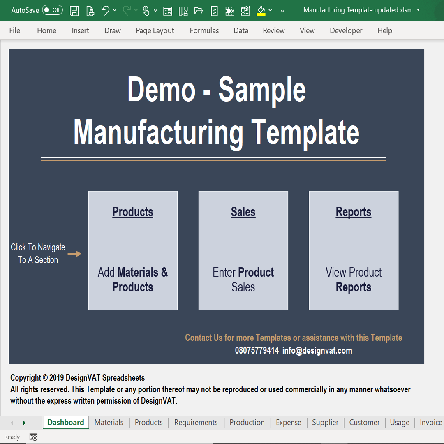
Task: Open the Reports section box
Action: [353, 251]
